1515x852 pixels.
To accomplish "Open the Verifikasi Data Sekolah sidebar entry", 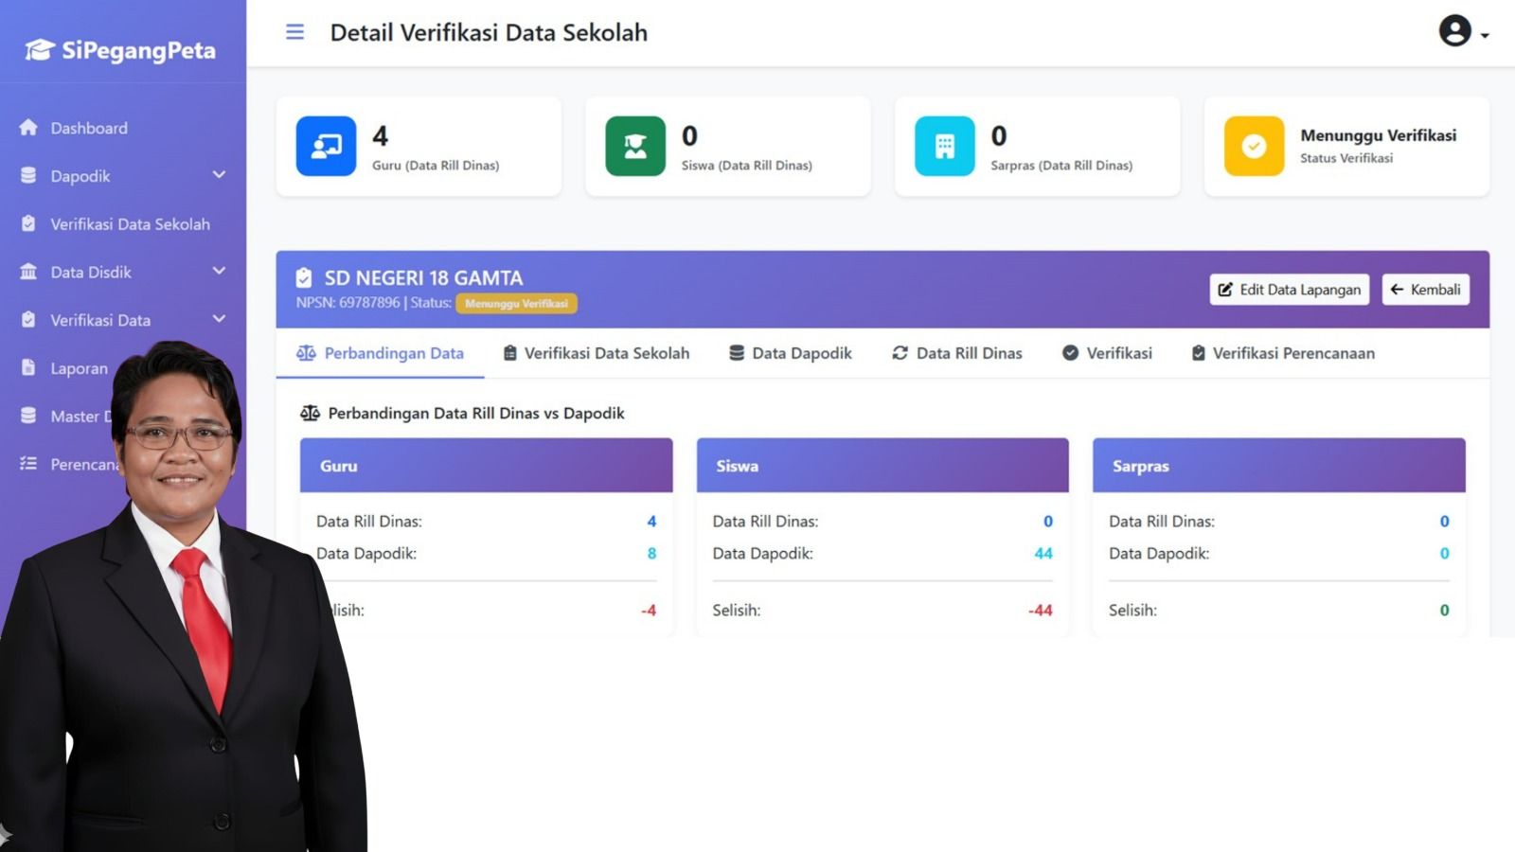I will click(x=131, y=224).
